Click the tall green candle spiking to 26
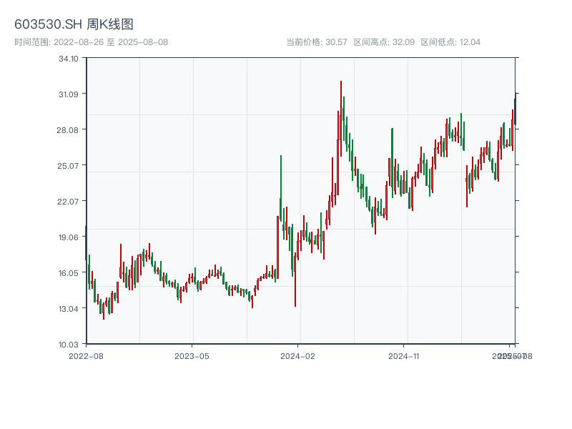 [x=281, y=188]
